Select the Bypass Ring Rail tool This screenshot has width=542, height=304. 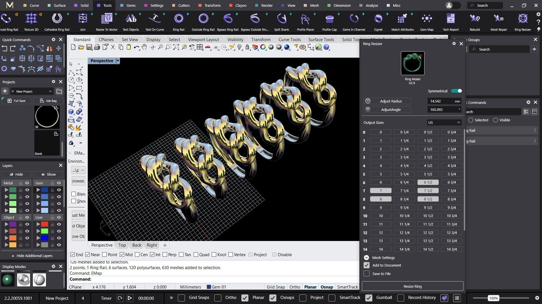point(228,22)
